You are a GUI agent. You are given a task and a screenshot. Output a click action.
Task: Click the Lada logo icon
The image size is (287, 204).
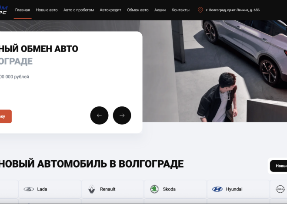(29, 189)
